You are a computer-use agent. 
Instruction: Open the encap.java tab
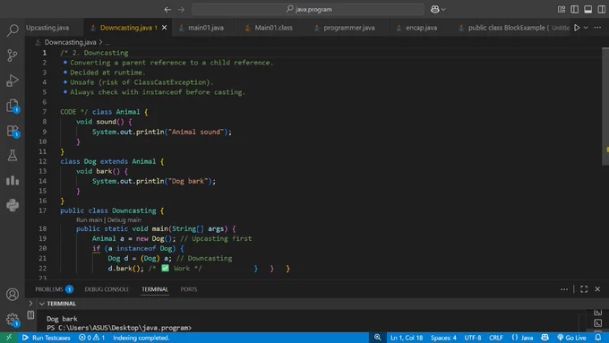(x=421, y=28)
